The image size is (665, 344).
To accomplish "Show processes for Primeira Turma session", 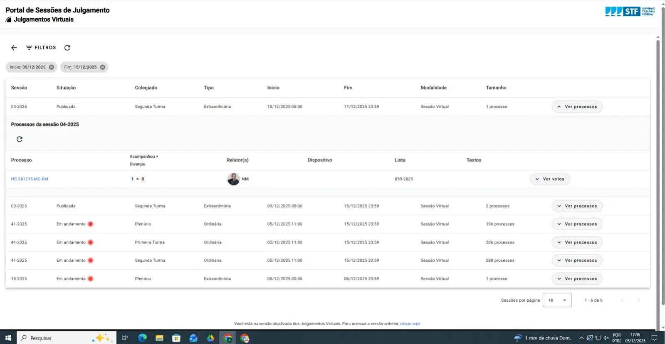I will coord(577,242).
